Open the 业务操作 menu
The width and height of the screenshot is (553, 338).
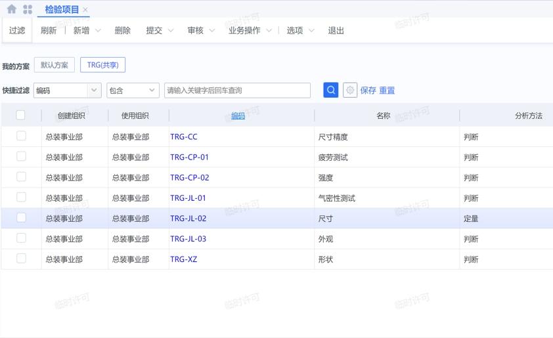click(x=250, y=30)
